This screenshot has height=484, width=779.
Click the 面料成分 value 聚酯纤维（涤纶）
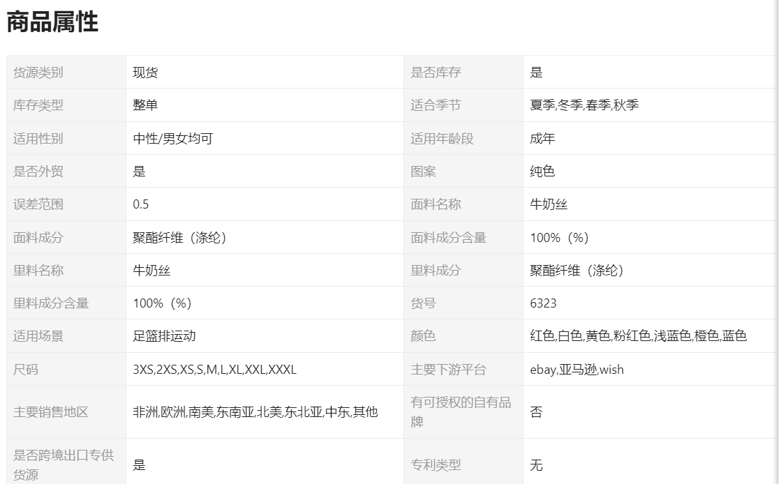179,237
